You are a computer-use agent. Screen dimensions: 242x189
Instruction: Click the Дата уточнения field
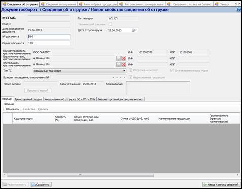93,84
